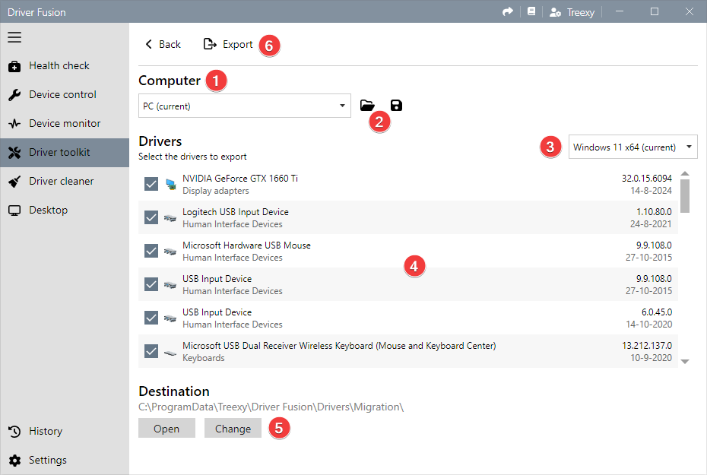The height and width of the screenshot is (475, 707).
Task: Uncheck the Logitech USB Input Device driver
Action: pyautogui.click(x=151, y=217)
